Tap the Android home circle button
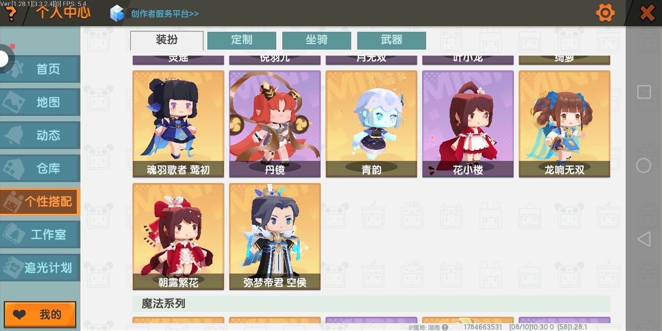Image resolution: width=662 pixels, height=331 pixels. (644, 165)
